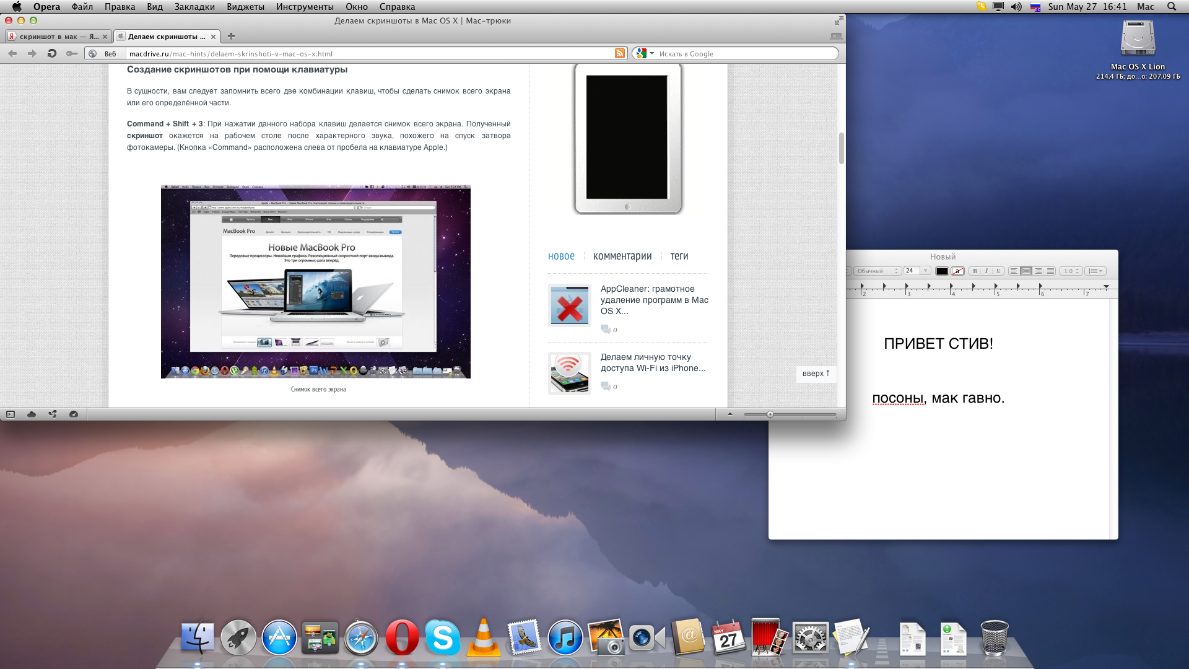Launch Skype from the Dock
Screen dimensions: 1189x669
point(443,638)
